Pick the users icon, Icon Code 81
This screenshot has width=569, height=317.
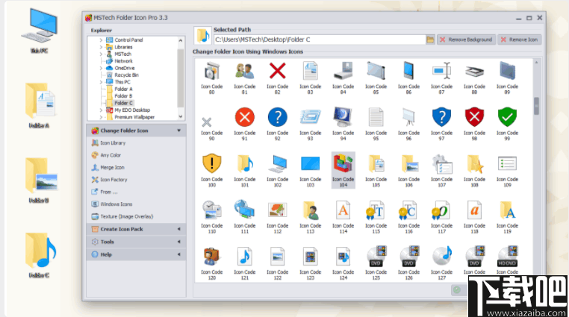[245, 72]
